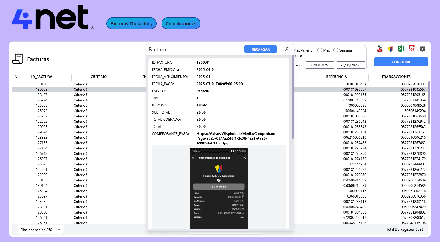The image size is (440, 242).
Task: Open settings with the gear icon
Action: [422, 49]
